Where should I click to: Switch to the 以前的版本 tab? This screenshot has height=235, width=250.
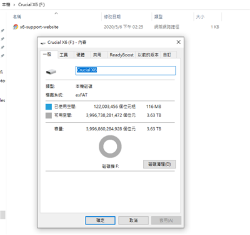pos(148,55)
